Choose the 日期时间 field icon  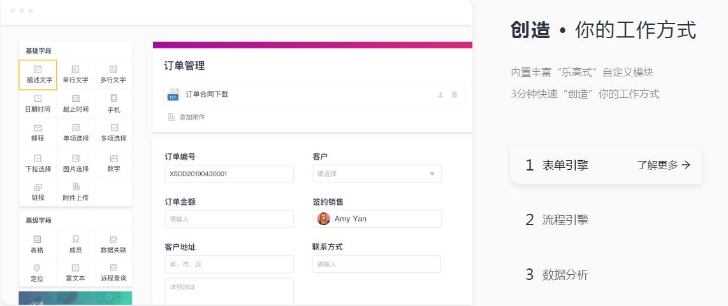(38, 103)
